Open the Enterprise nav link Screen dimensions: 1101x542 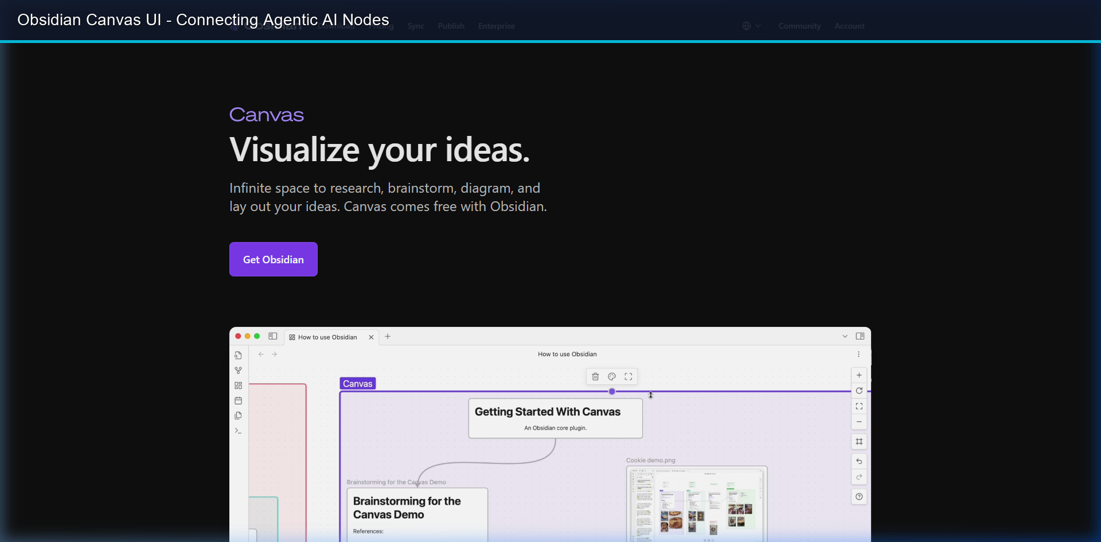pyautogui.click(x=497, y=26)
